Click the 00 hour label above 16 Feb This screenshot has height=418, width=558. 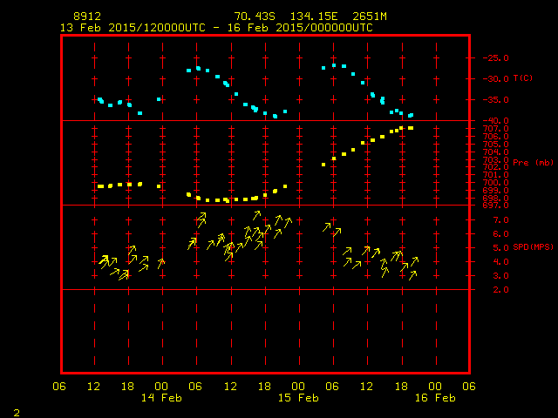click(x=435, y=387)
